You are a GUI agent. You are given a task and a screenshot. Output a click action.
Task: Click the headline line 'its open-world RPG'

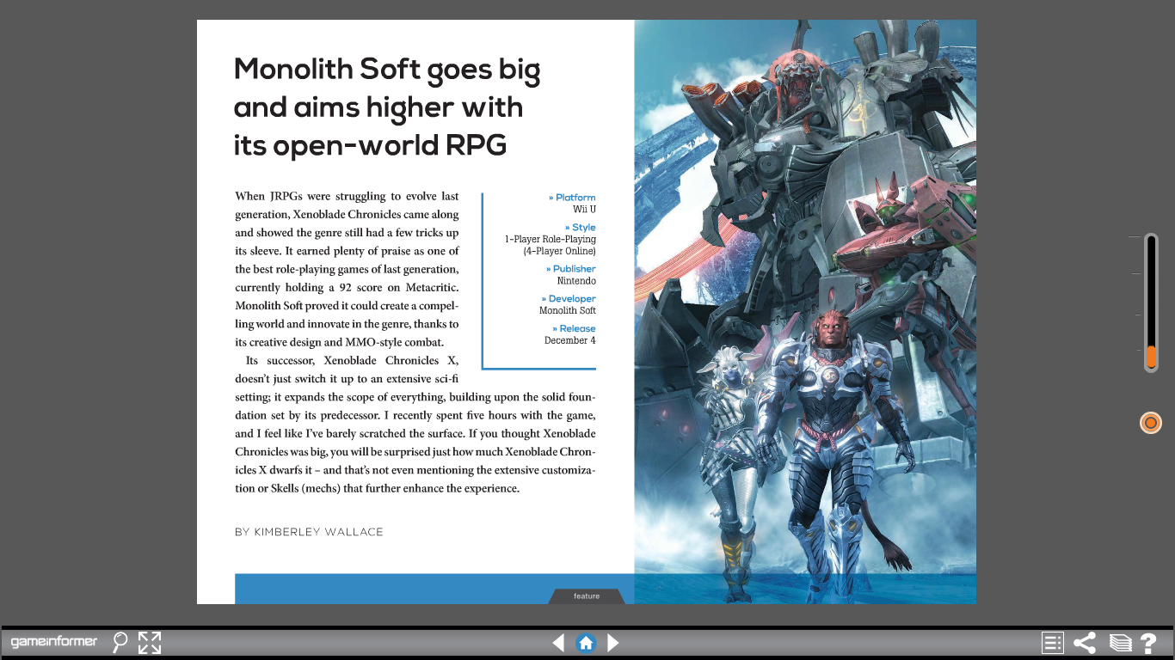coord(370,145)
